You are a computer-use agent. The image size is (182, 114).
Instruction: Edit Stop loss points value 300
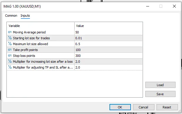pos(108,56)
